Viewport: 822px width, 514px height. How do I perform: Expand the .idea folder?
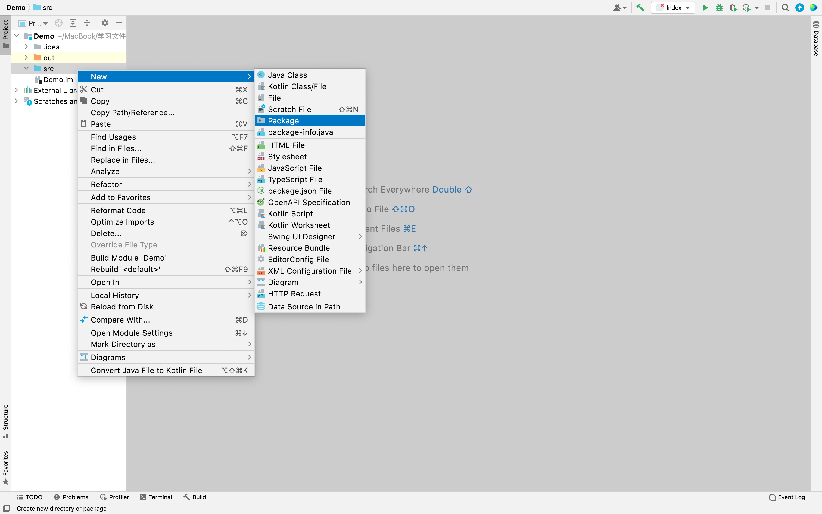[x=26, y=47]
